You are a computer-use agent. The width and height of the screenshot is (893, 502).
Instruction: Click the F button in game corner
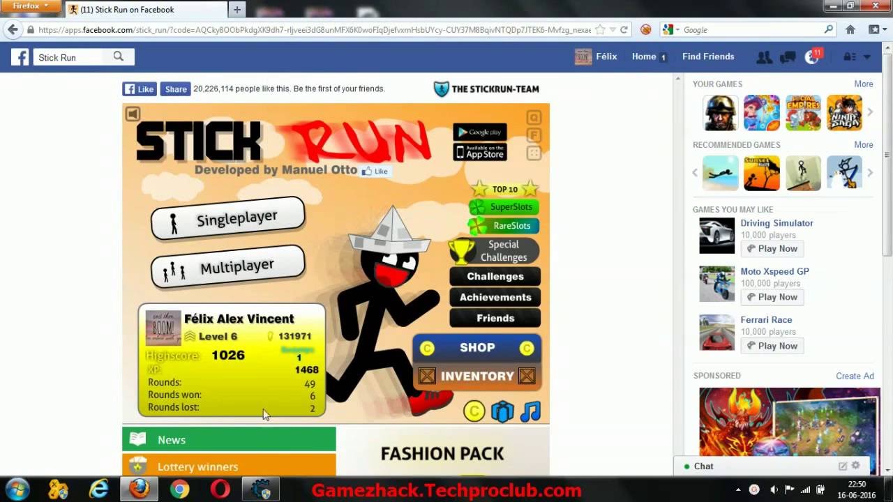pos(534,135)
